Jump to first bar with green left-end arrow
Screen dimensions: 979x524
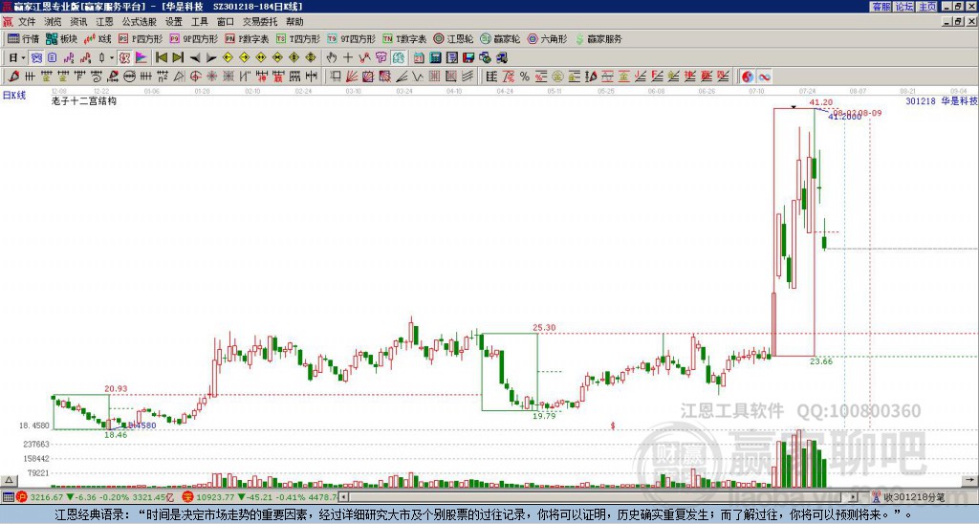tap(161, 58)
